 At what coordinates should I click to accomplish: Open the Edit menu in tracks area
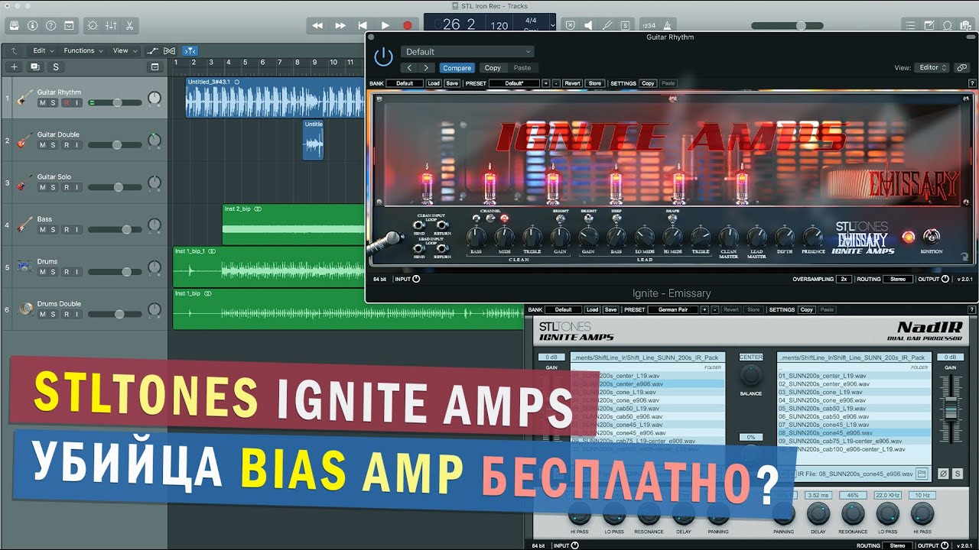pos(43,51)
